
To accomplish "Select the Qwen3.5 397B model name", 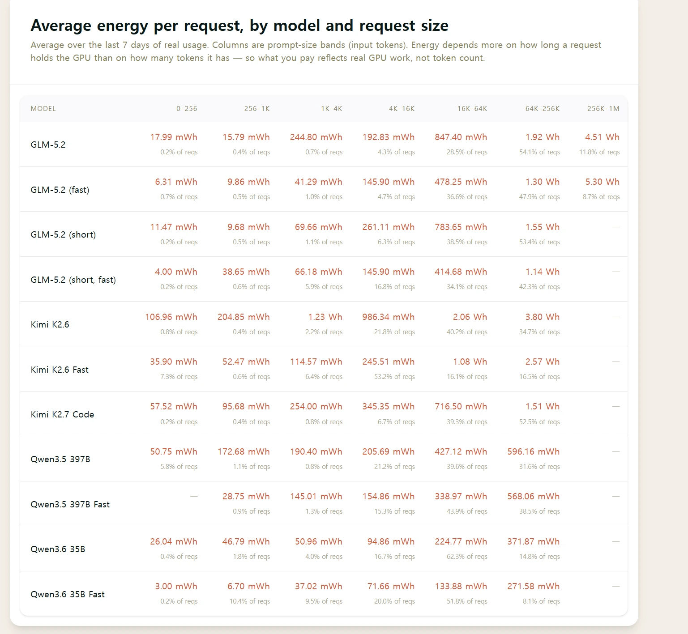I will pos(60,459).
